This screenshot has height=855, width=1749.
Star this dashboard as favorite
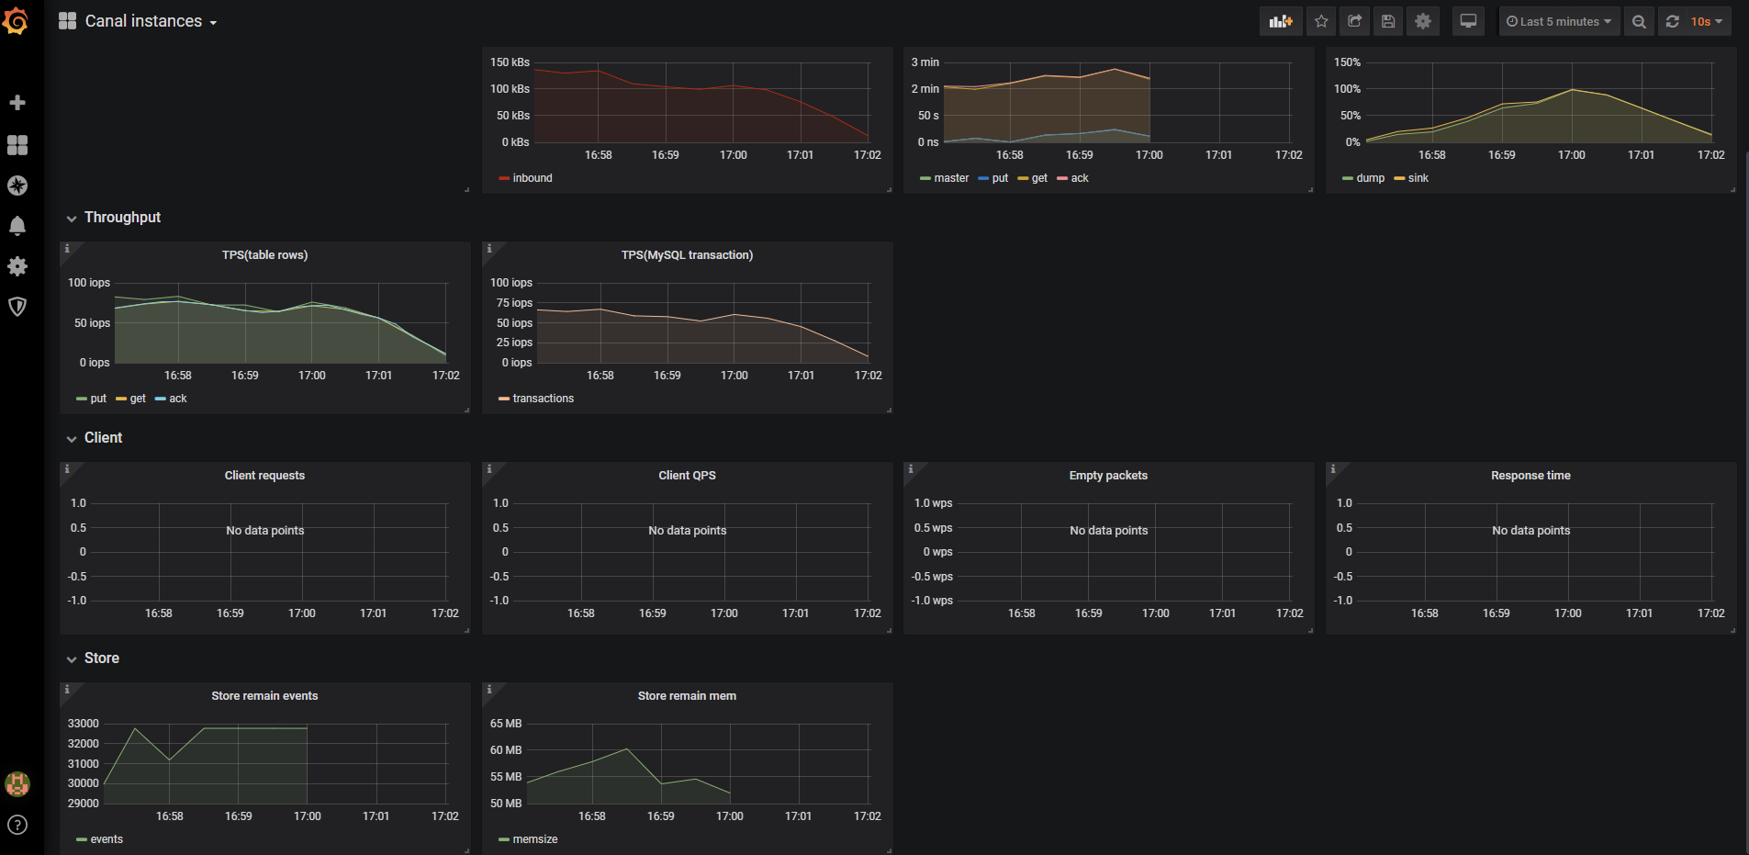(1321, 21)
